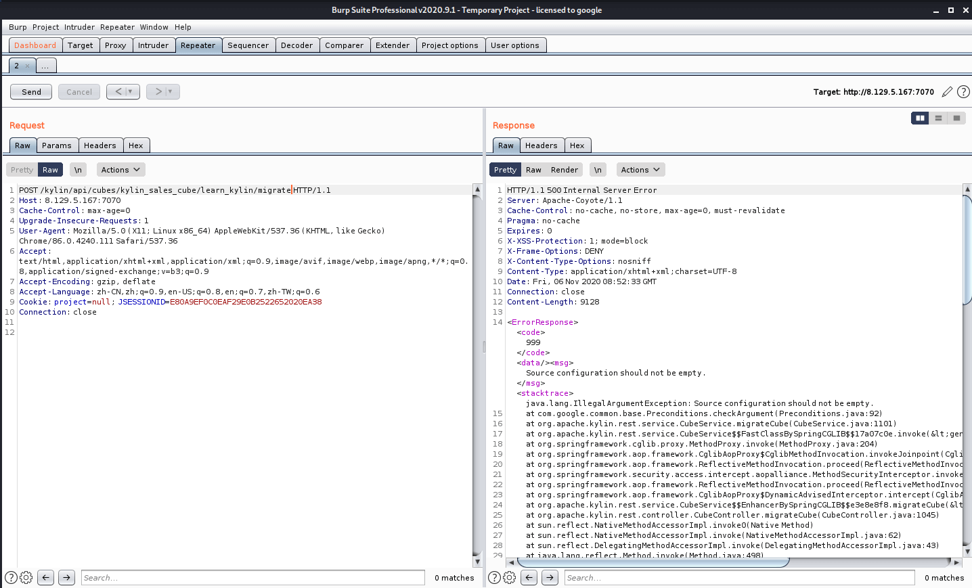Open the history back dropdown arrow
This screenshot has height=588, width=972.
(131, 91)
